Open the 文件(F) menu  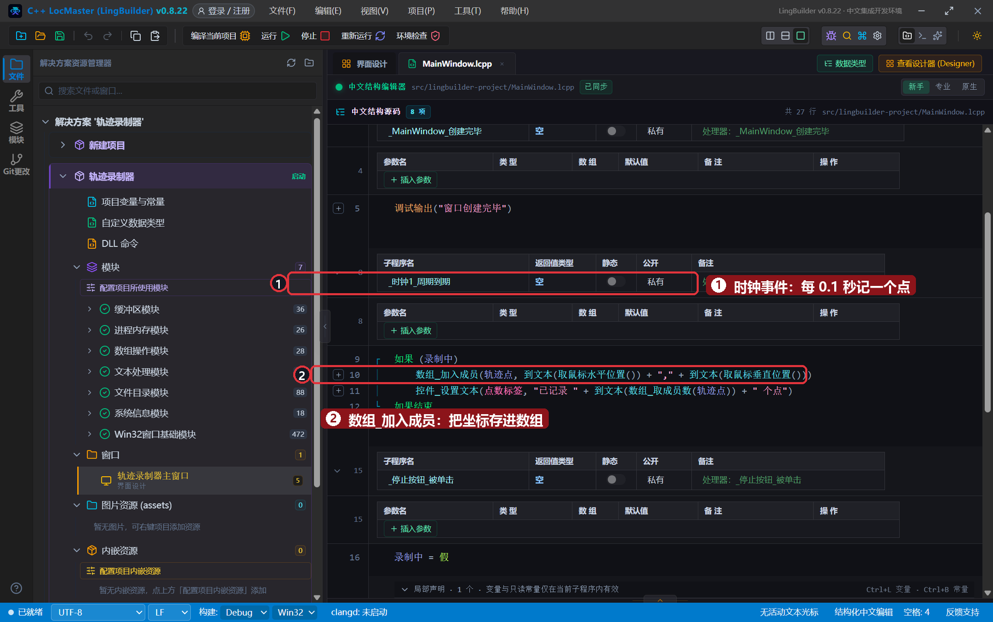[x=282, y=11]
